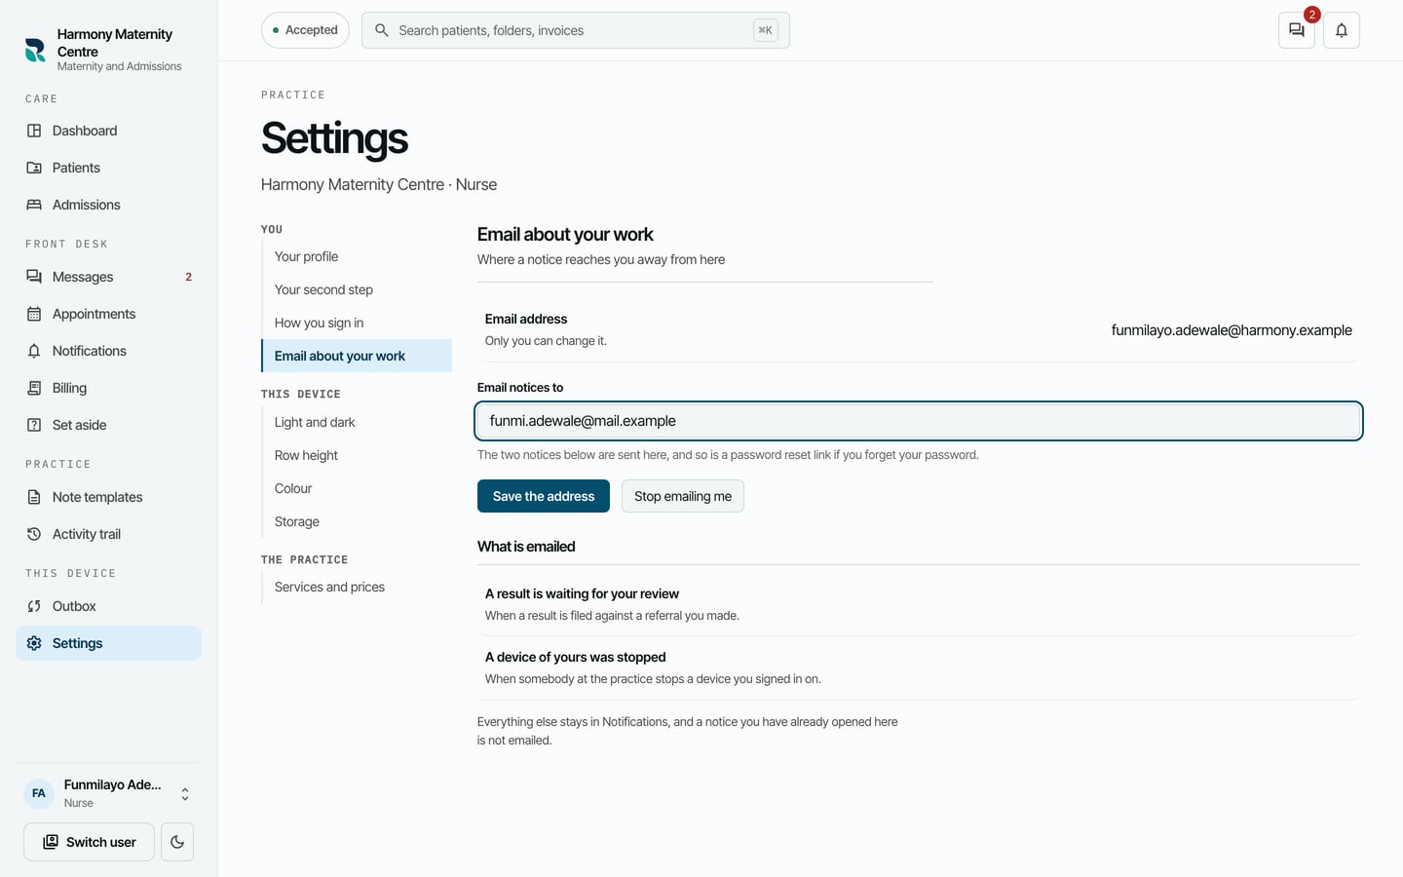Click the FA user avatar
The width and height of the screenshot is (1403, 877).
[x=39, y=793]
